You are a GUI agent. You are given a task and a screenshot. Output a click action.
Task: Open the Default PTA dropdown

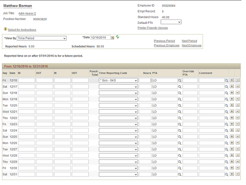171,22
